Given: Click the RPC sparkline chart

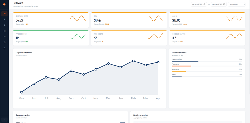Looking at the screenshot, I should (x=156, y=18).
